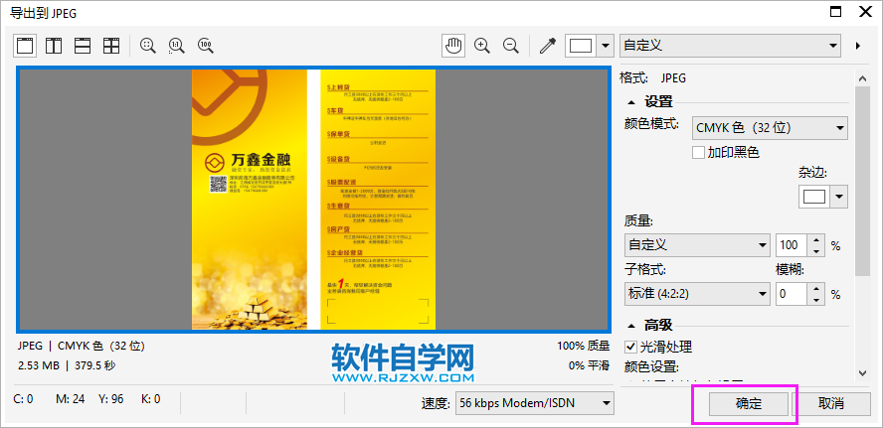Select the eyedropper tool
This screenshot has width=883, height=428.
[547, 46]
